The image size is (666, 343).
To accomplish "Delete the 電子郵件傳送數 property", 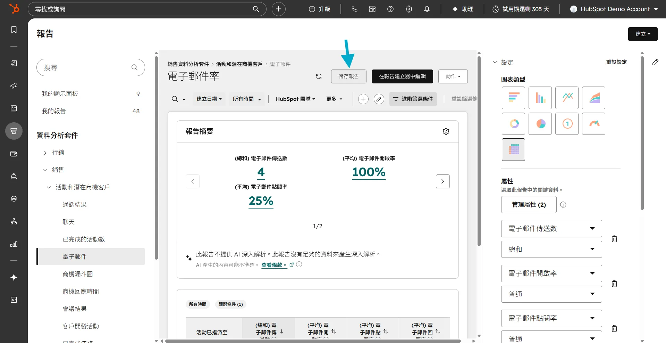I will pyautogui.click(x=614, y=239).
